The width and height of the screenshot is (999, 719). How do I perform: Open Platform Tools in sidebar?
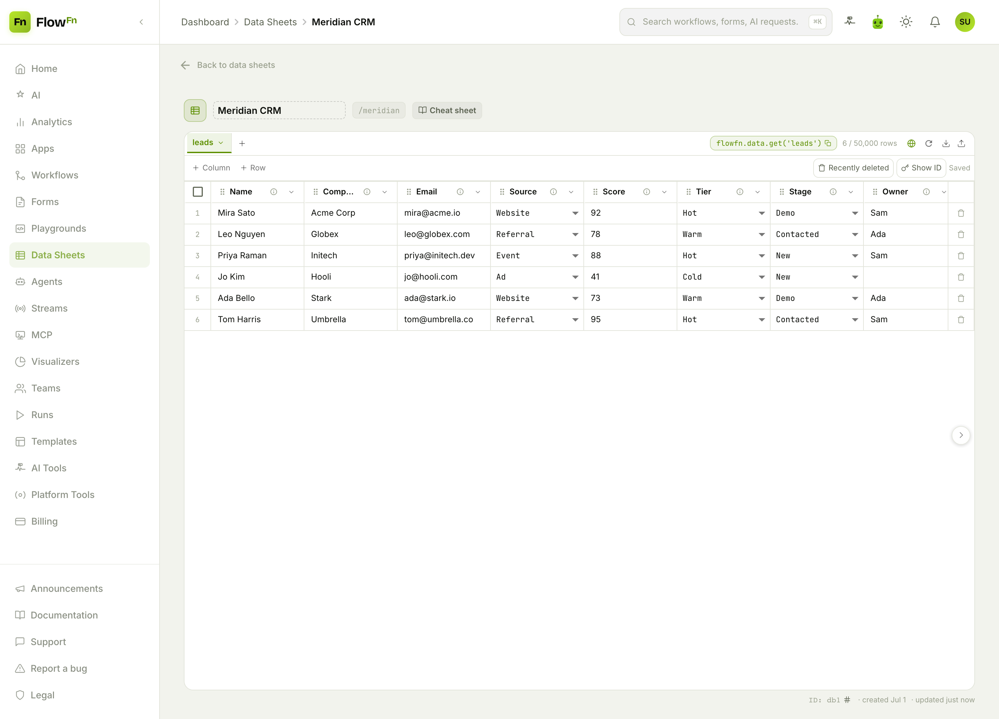pyautogui.click(x=79, y=495)
